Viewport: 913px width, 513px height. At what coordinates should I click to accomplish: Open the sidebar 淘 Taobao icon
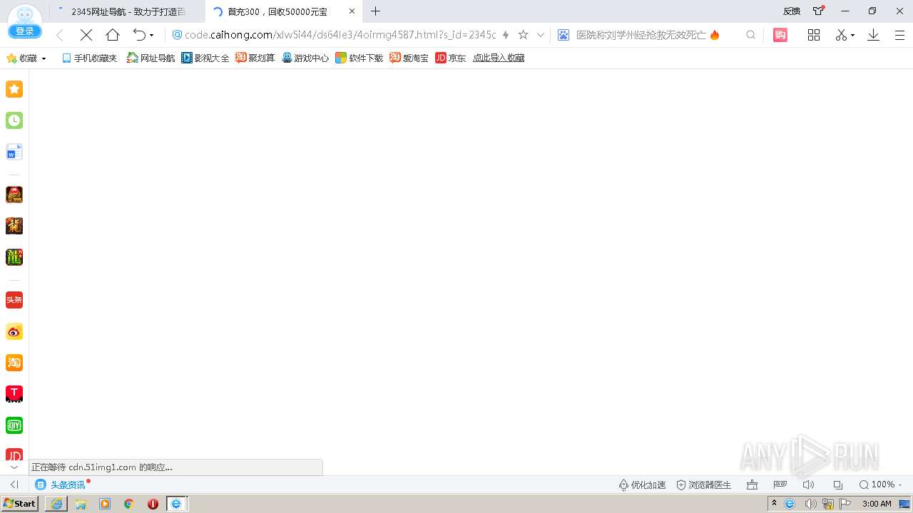click(14, 363)
